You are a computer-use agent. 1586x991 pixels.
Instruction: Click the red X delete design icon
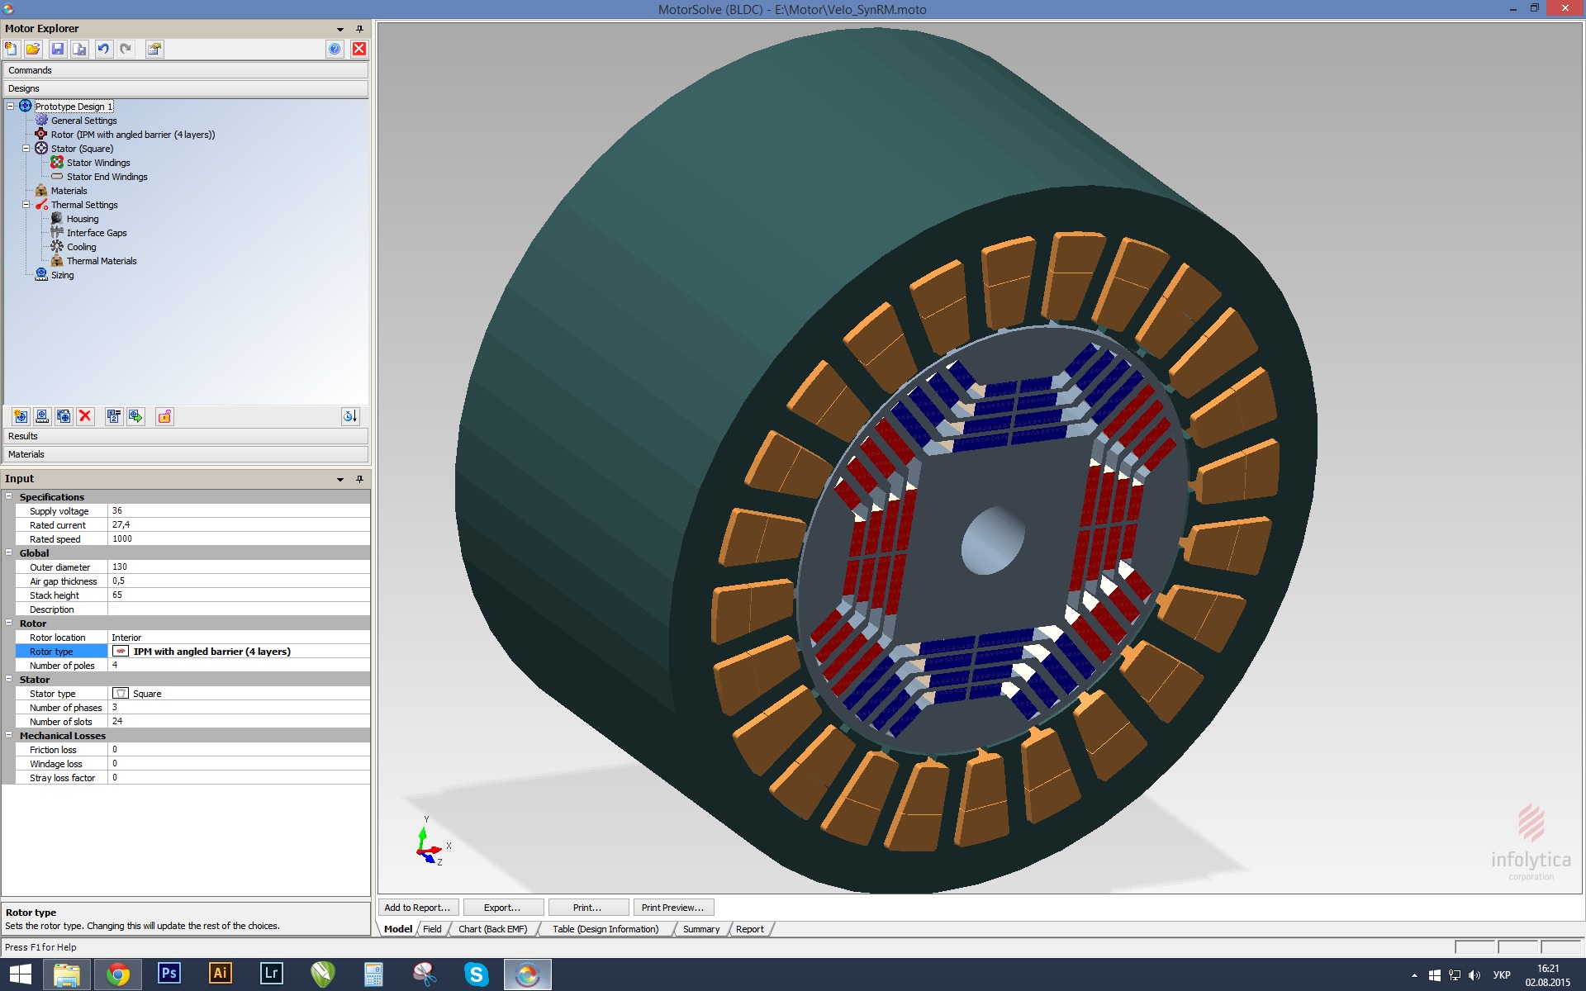85,416
